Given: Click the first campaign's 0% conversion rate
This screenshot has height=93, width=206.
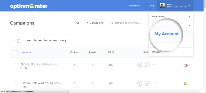Looking at the screenshot, I should (111, 65).
